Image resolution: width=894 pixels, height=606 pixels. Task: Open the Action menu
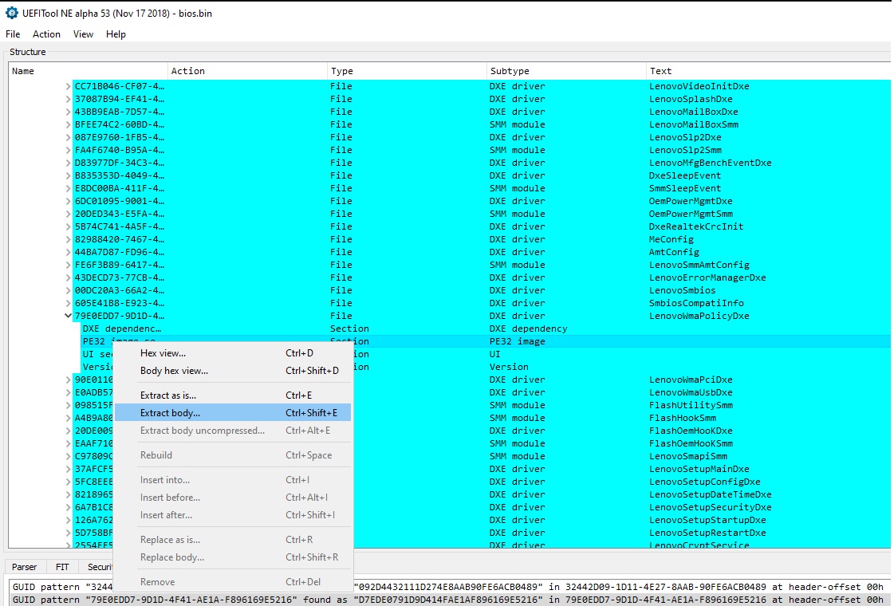[46, 34]
